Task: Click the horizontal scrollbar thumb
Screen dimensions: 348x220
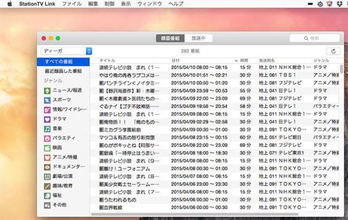Action: pos(195,214)
